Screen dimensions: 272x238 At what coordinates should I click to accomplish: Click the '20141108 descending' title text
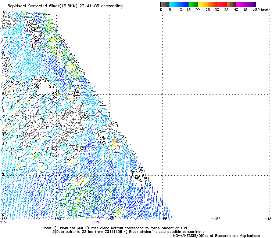click(101, 6)
